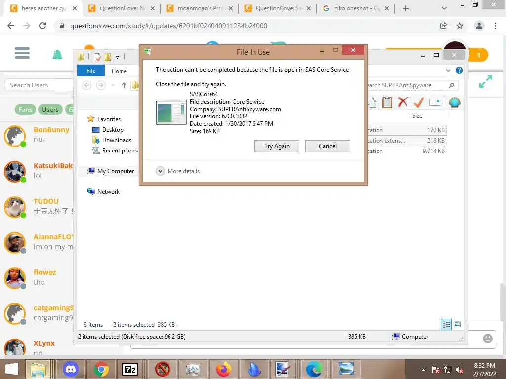Viewport: 506px width, 379px height.
Task: Click Explorer forward navigation arrow
Action: point(101,85)
